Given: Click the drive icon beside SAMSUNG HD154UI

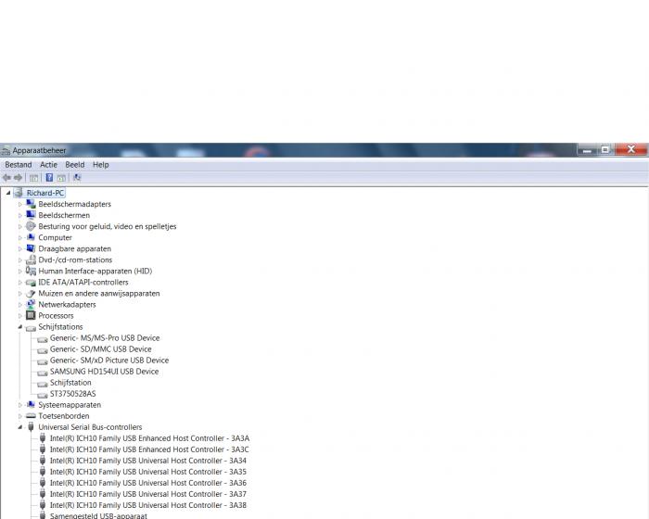Looking at the screenshot, I should click(43, 372).
